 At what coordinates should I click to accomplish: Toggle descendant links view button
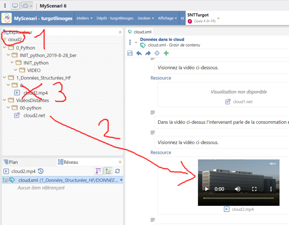[98, 171]
